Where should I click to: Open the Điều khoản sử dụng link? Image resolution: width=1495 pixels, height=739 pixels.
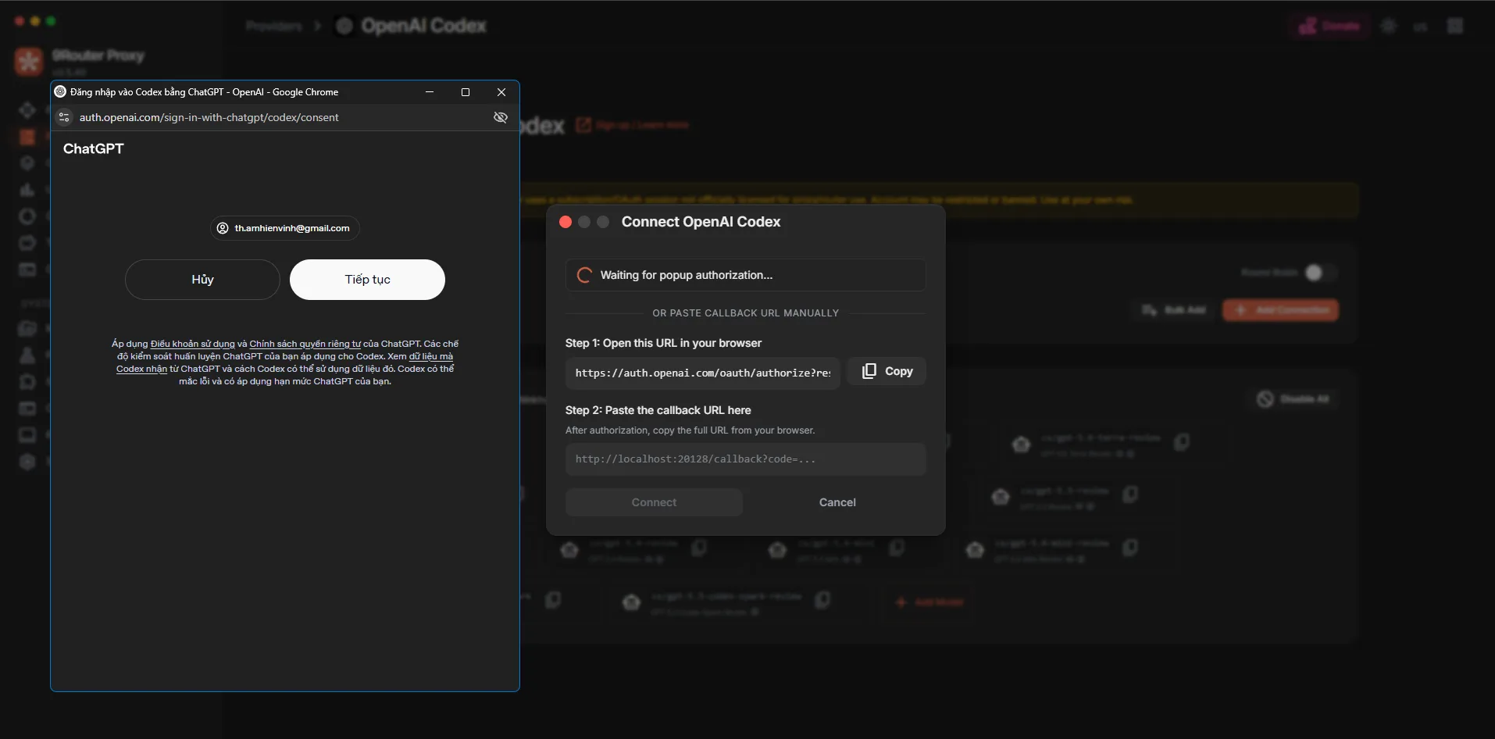click(x=193, y=344)
